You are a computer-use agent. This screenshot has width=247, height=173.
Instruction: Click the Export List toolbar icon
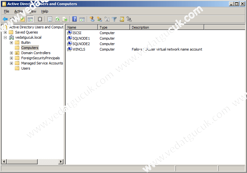tap(65, 19)
